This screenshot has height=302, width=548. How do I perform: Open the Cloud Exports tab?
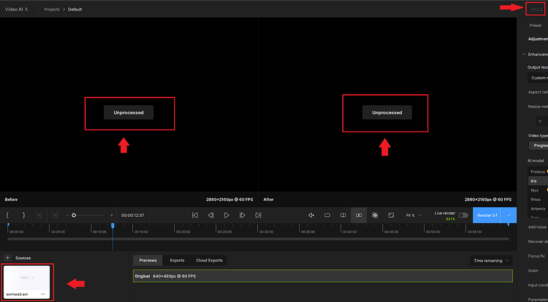coord(209,260)
